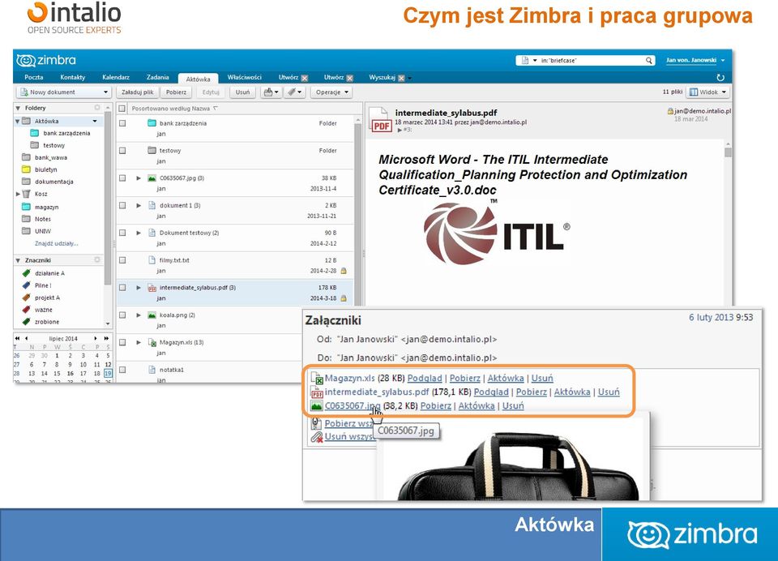Check the 'testowy' folder row checkbox
The image size is (778, 561).
click(x=122, y=151)
